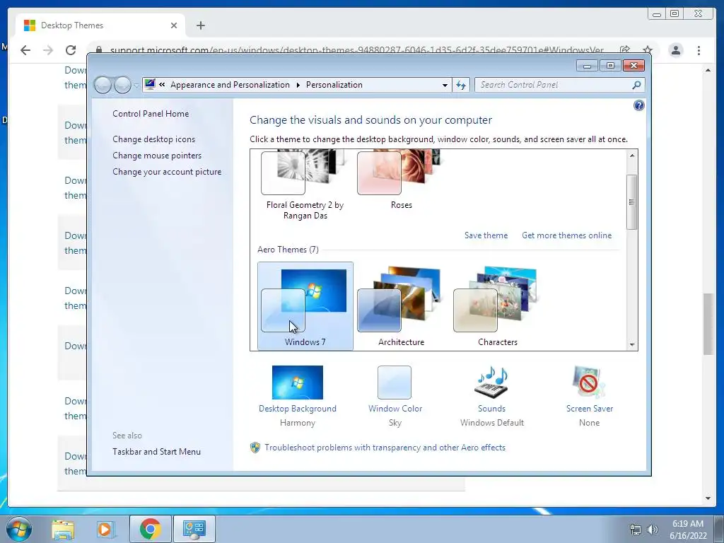Click the refresh button beside the address bar
Screen dimensions: 724x543
click(461, 85)
